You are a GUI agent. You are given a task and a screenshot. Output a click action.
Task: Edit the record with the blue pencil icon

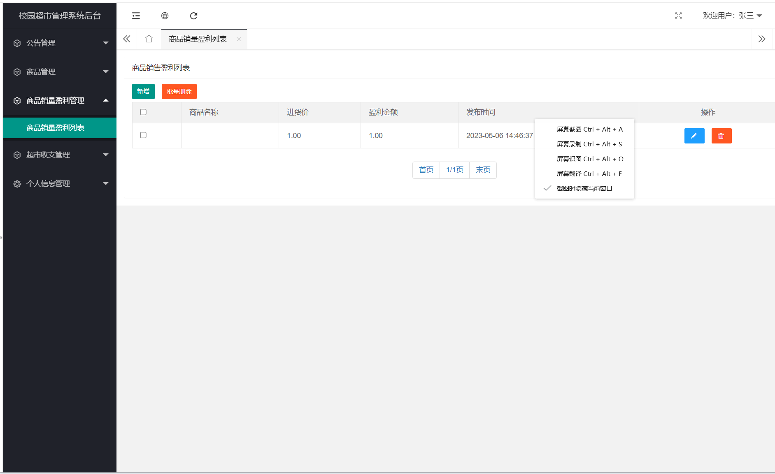click(694, 136)
